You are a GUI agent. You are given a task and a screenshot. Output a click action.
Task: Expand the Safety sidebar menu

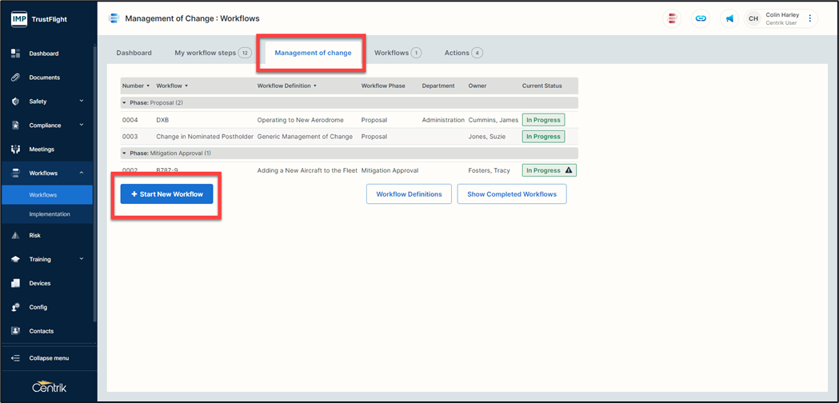pyautogui.click(x=48, y=102)
